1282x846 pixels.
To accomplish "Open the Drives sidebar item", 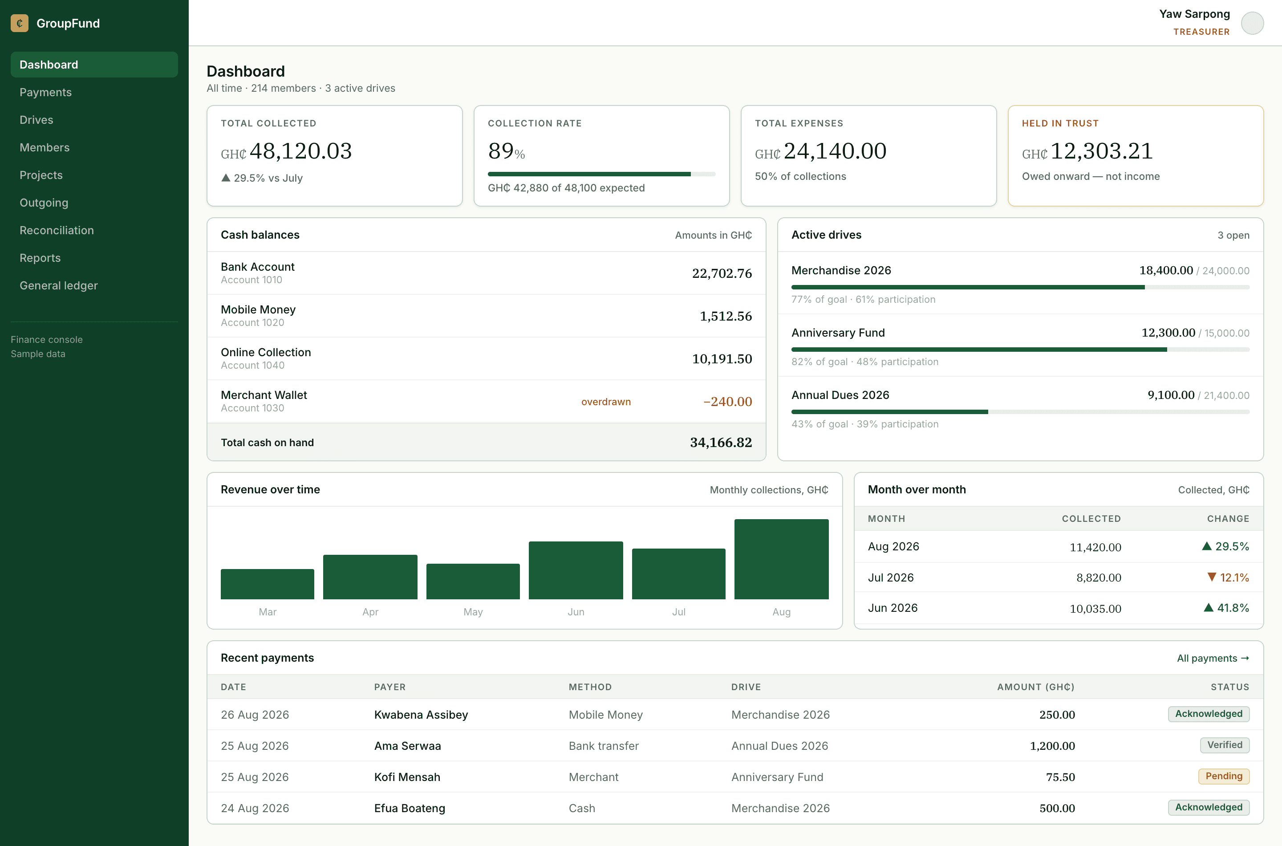I will [x=94, y=120].
